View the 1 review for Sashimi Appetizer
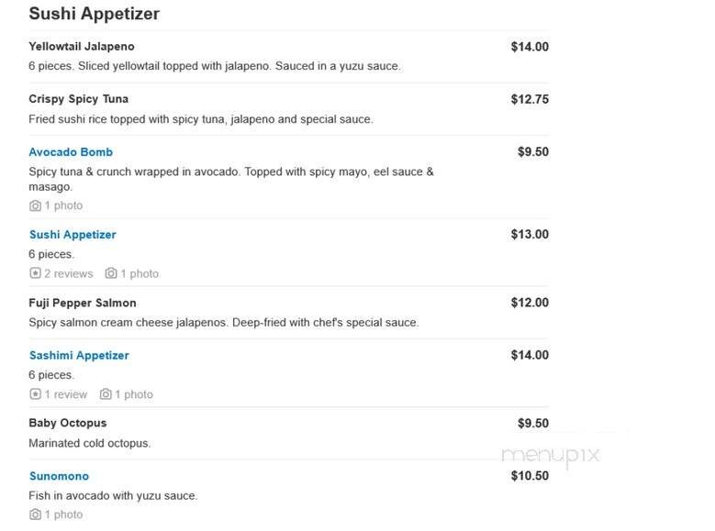The width and height of the screenshot is (715, 531). (66, 394)
